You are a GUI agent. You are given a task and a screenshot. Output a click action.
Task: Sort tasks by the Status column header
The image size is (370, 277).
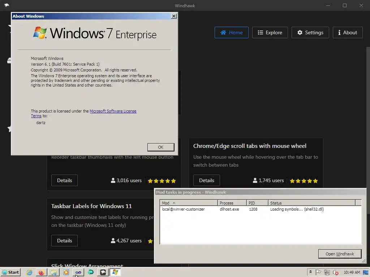(312, 203)
